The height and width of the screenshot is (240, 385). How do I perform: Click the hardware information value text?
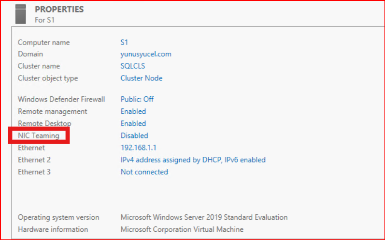tap(182, 229)
